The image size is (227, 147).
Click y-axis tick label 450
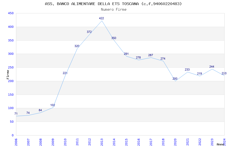click(11, 13)
